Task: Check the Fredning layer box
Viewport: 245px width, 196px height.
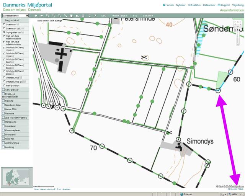Action: (x=3, y=101)
